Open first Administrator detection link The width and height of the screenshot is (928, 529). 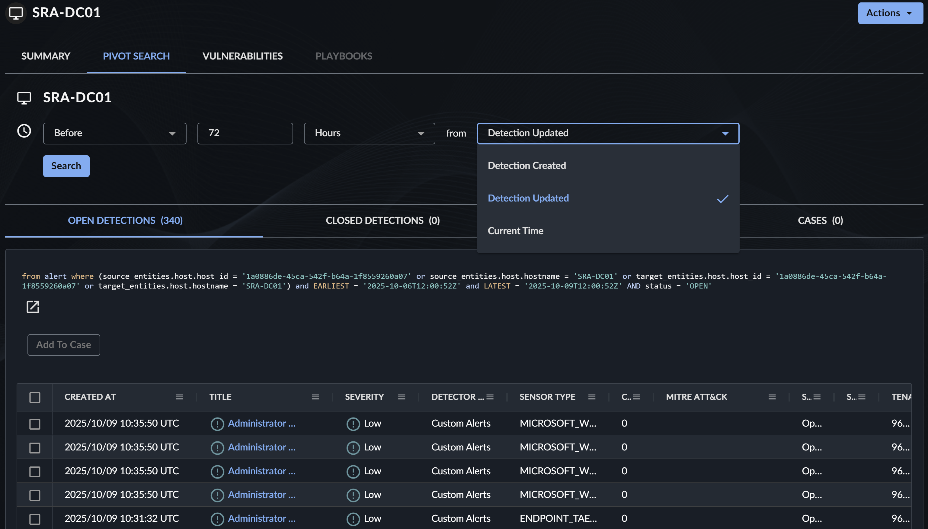click(261, 423)
